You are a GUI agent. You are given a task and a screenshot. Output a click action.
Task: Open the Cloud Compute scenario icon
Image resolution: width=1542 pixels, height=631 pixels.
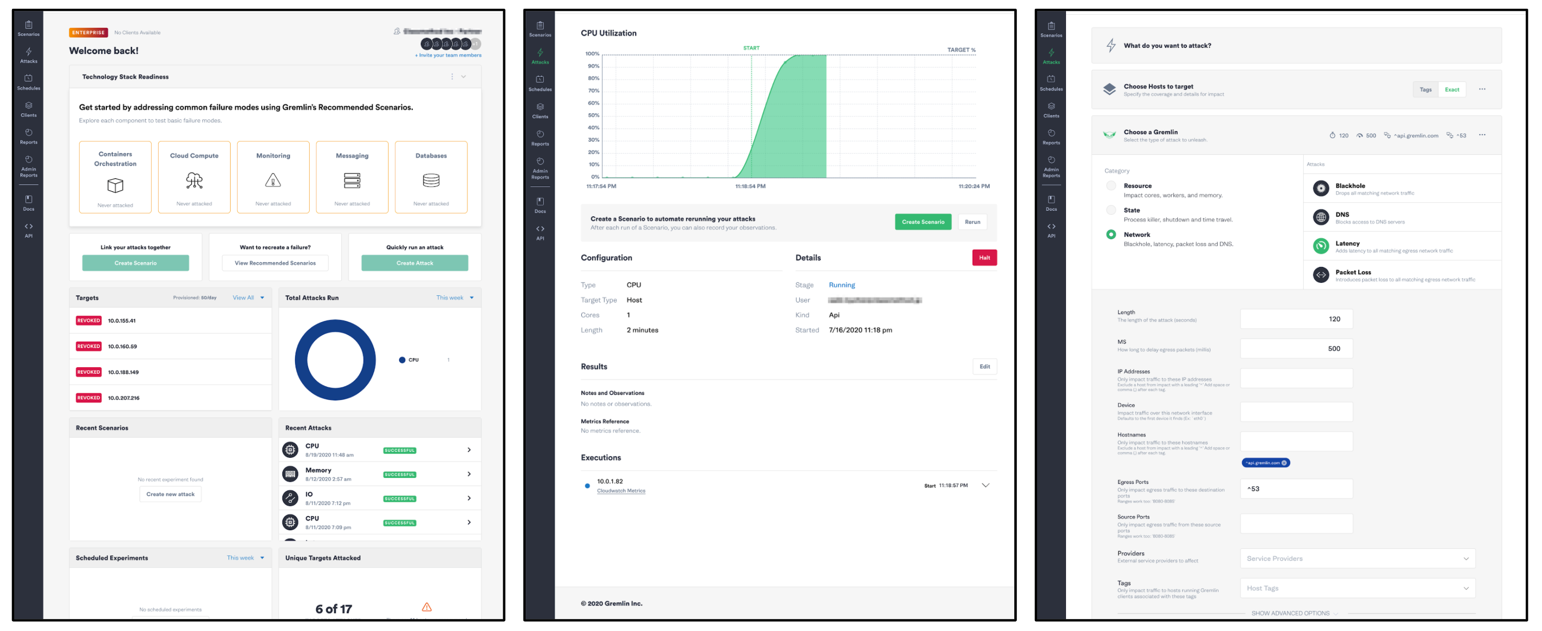pos(194,180)
